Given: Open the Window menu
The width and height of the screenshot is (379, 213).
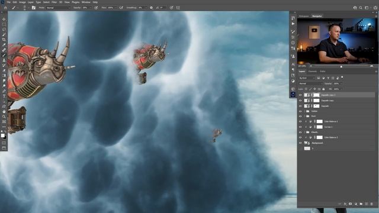Looking at the screenshot, I should [86, 2].
